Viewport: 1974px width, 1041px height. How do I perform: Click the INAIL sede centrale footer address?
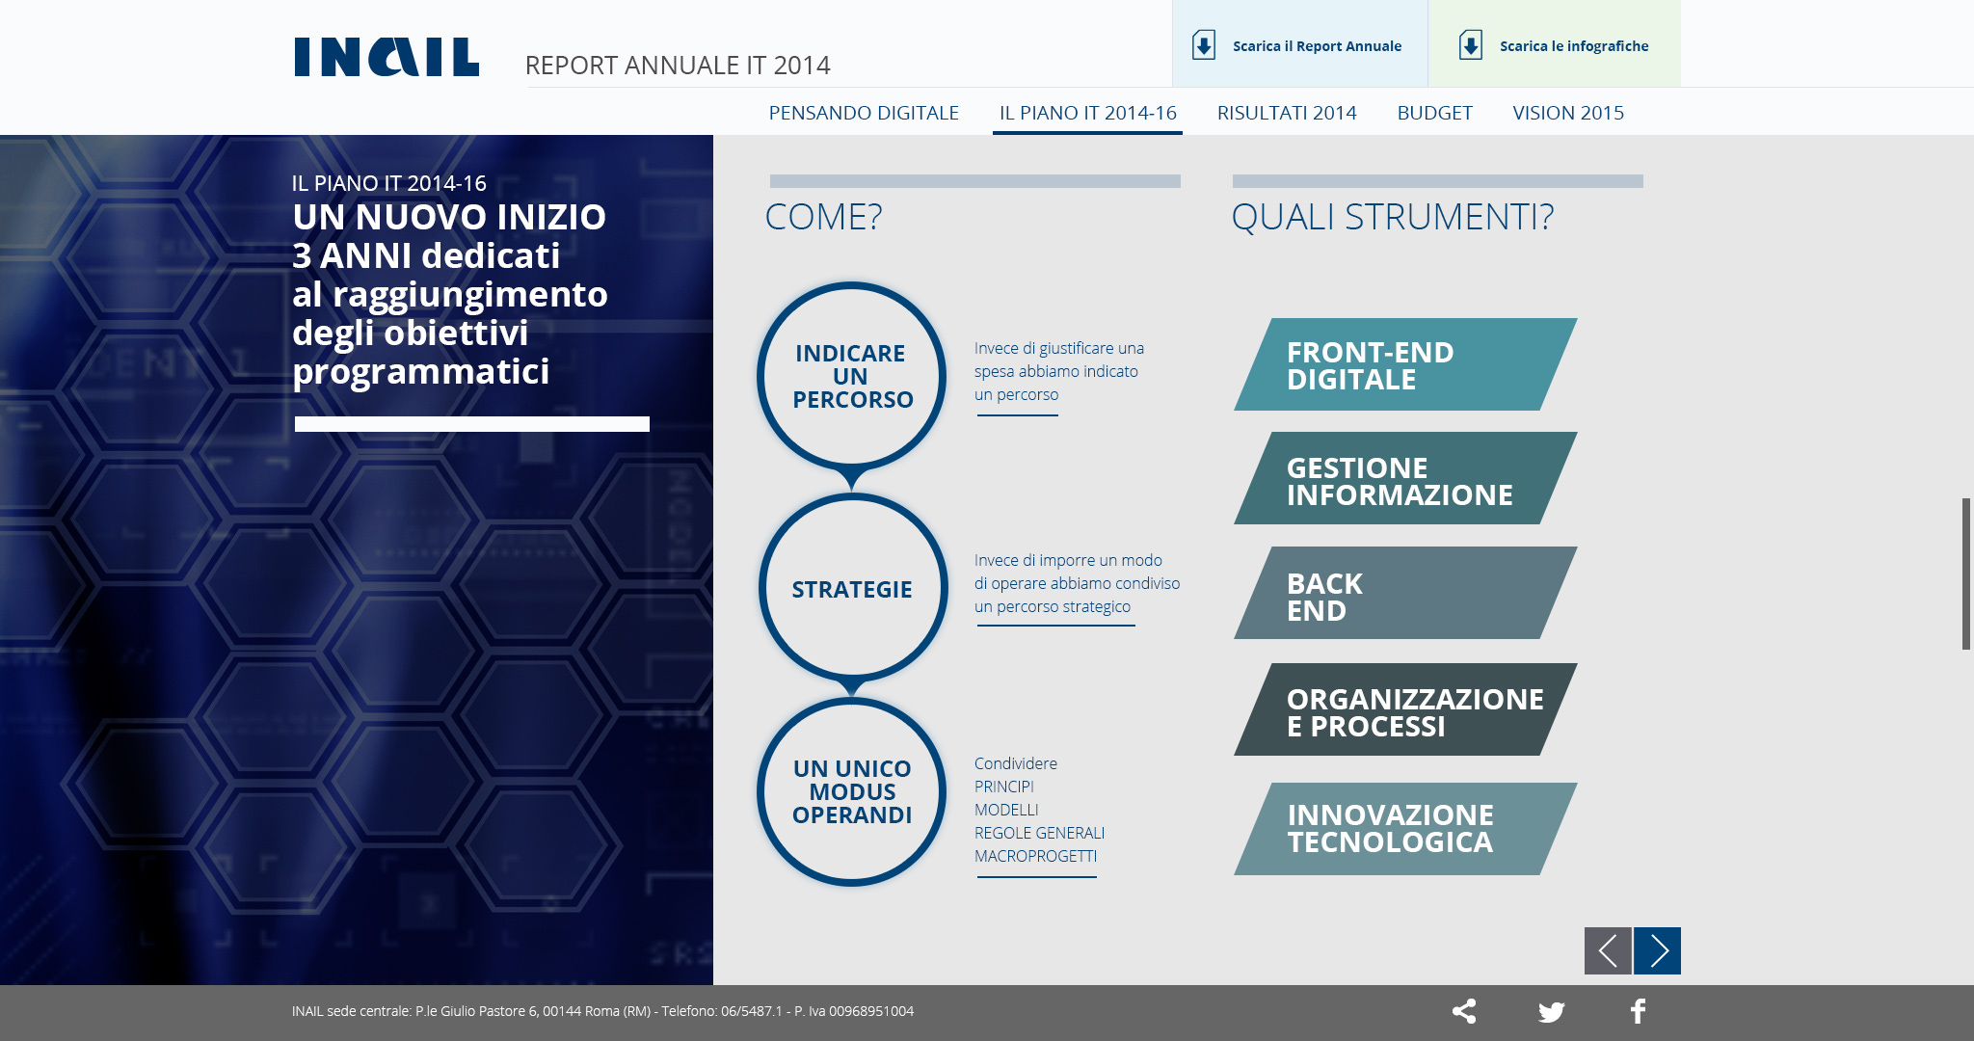pyautogui.click(x=602, y=1011)
